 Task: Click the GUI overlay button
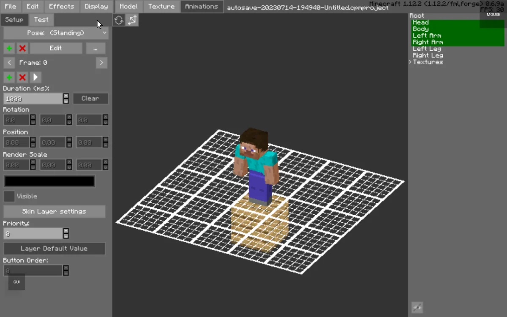click(x=16, y=282)
